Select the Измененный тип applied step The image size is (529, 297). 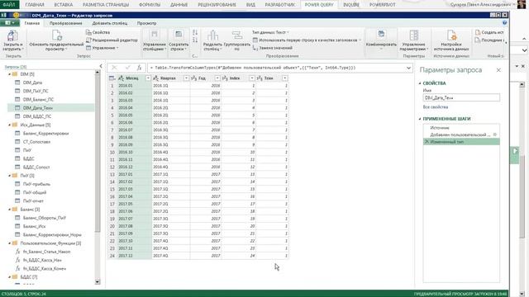461,142
